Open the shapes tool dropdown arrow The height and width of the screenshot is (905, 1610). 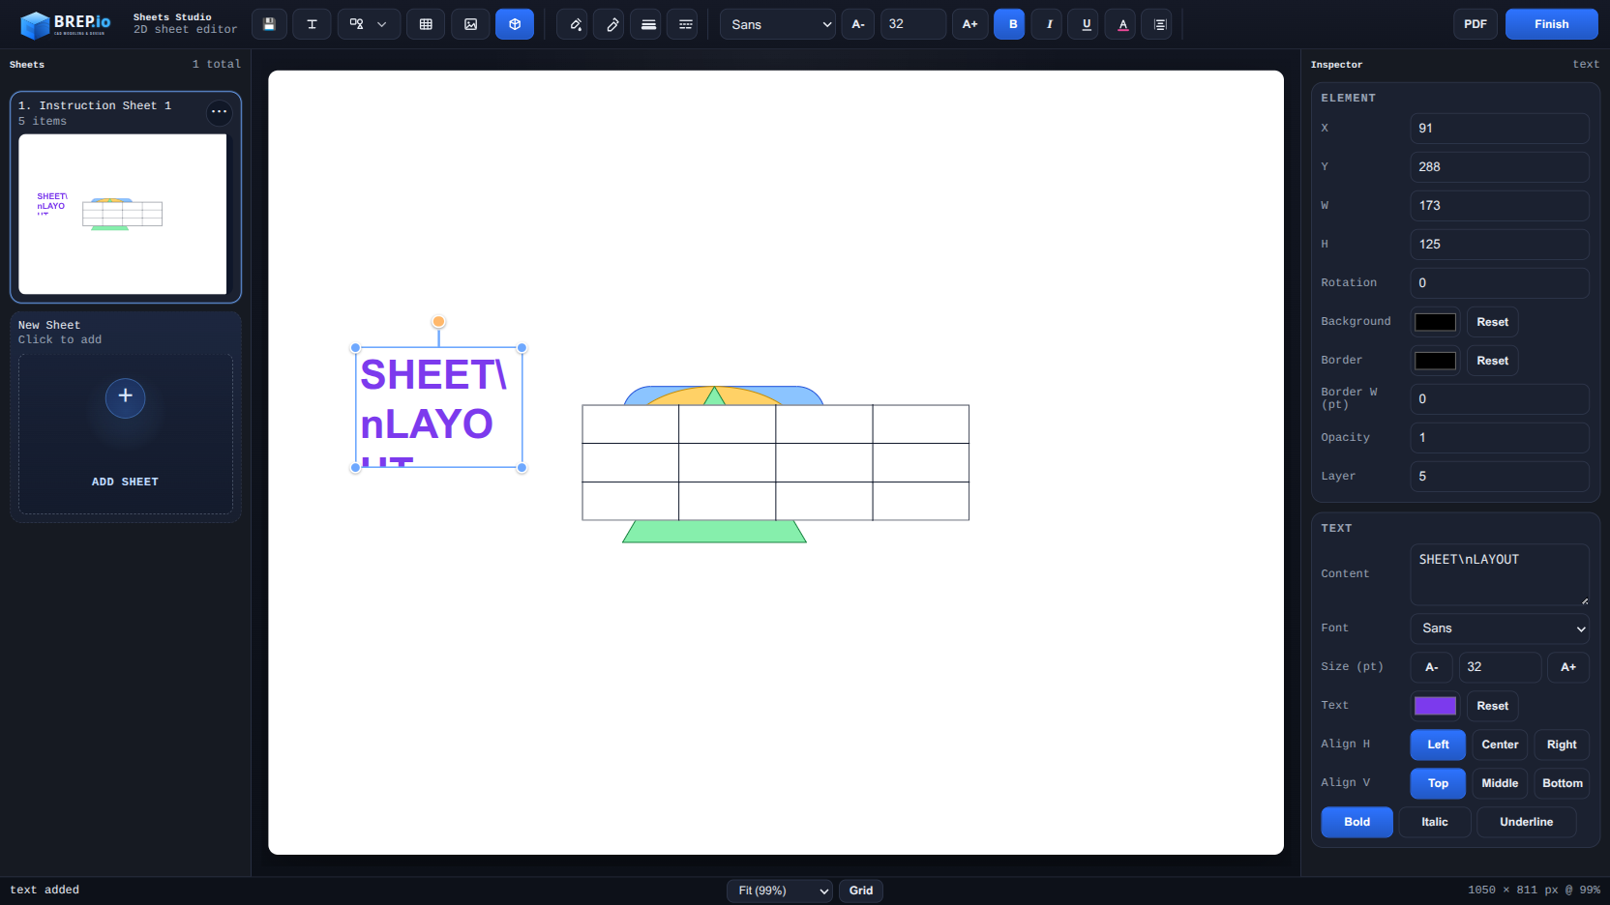pyautogui.click(x=382, y=24)
